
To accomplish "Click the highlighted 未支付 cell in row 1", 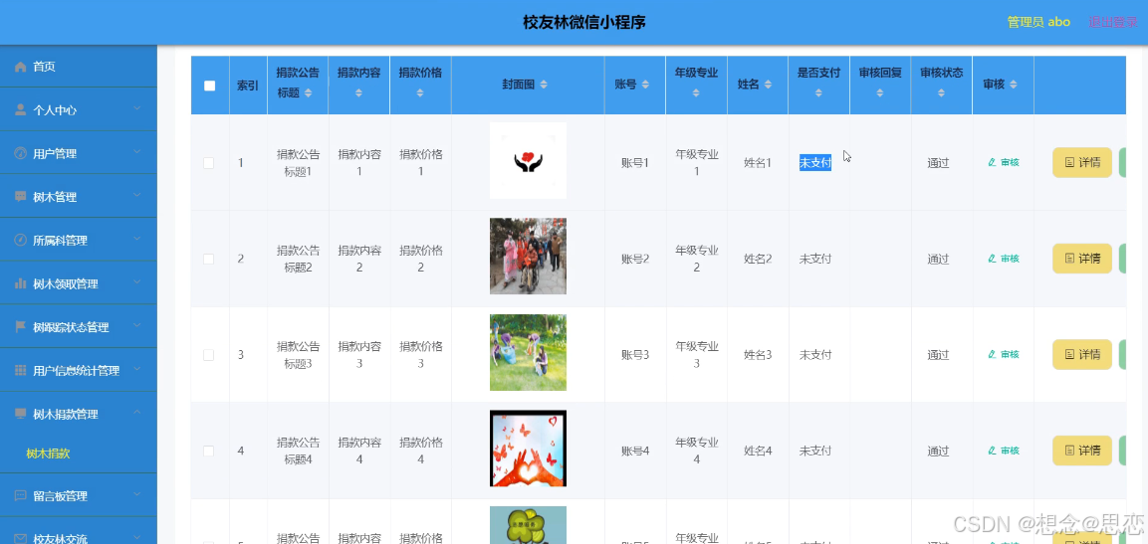I will (814, 162).
